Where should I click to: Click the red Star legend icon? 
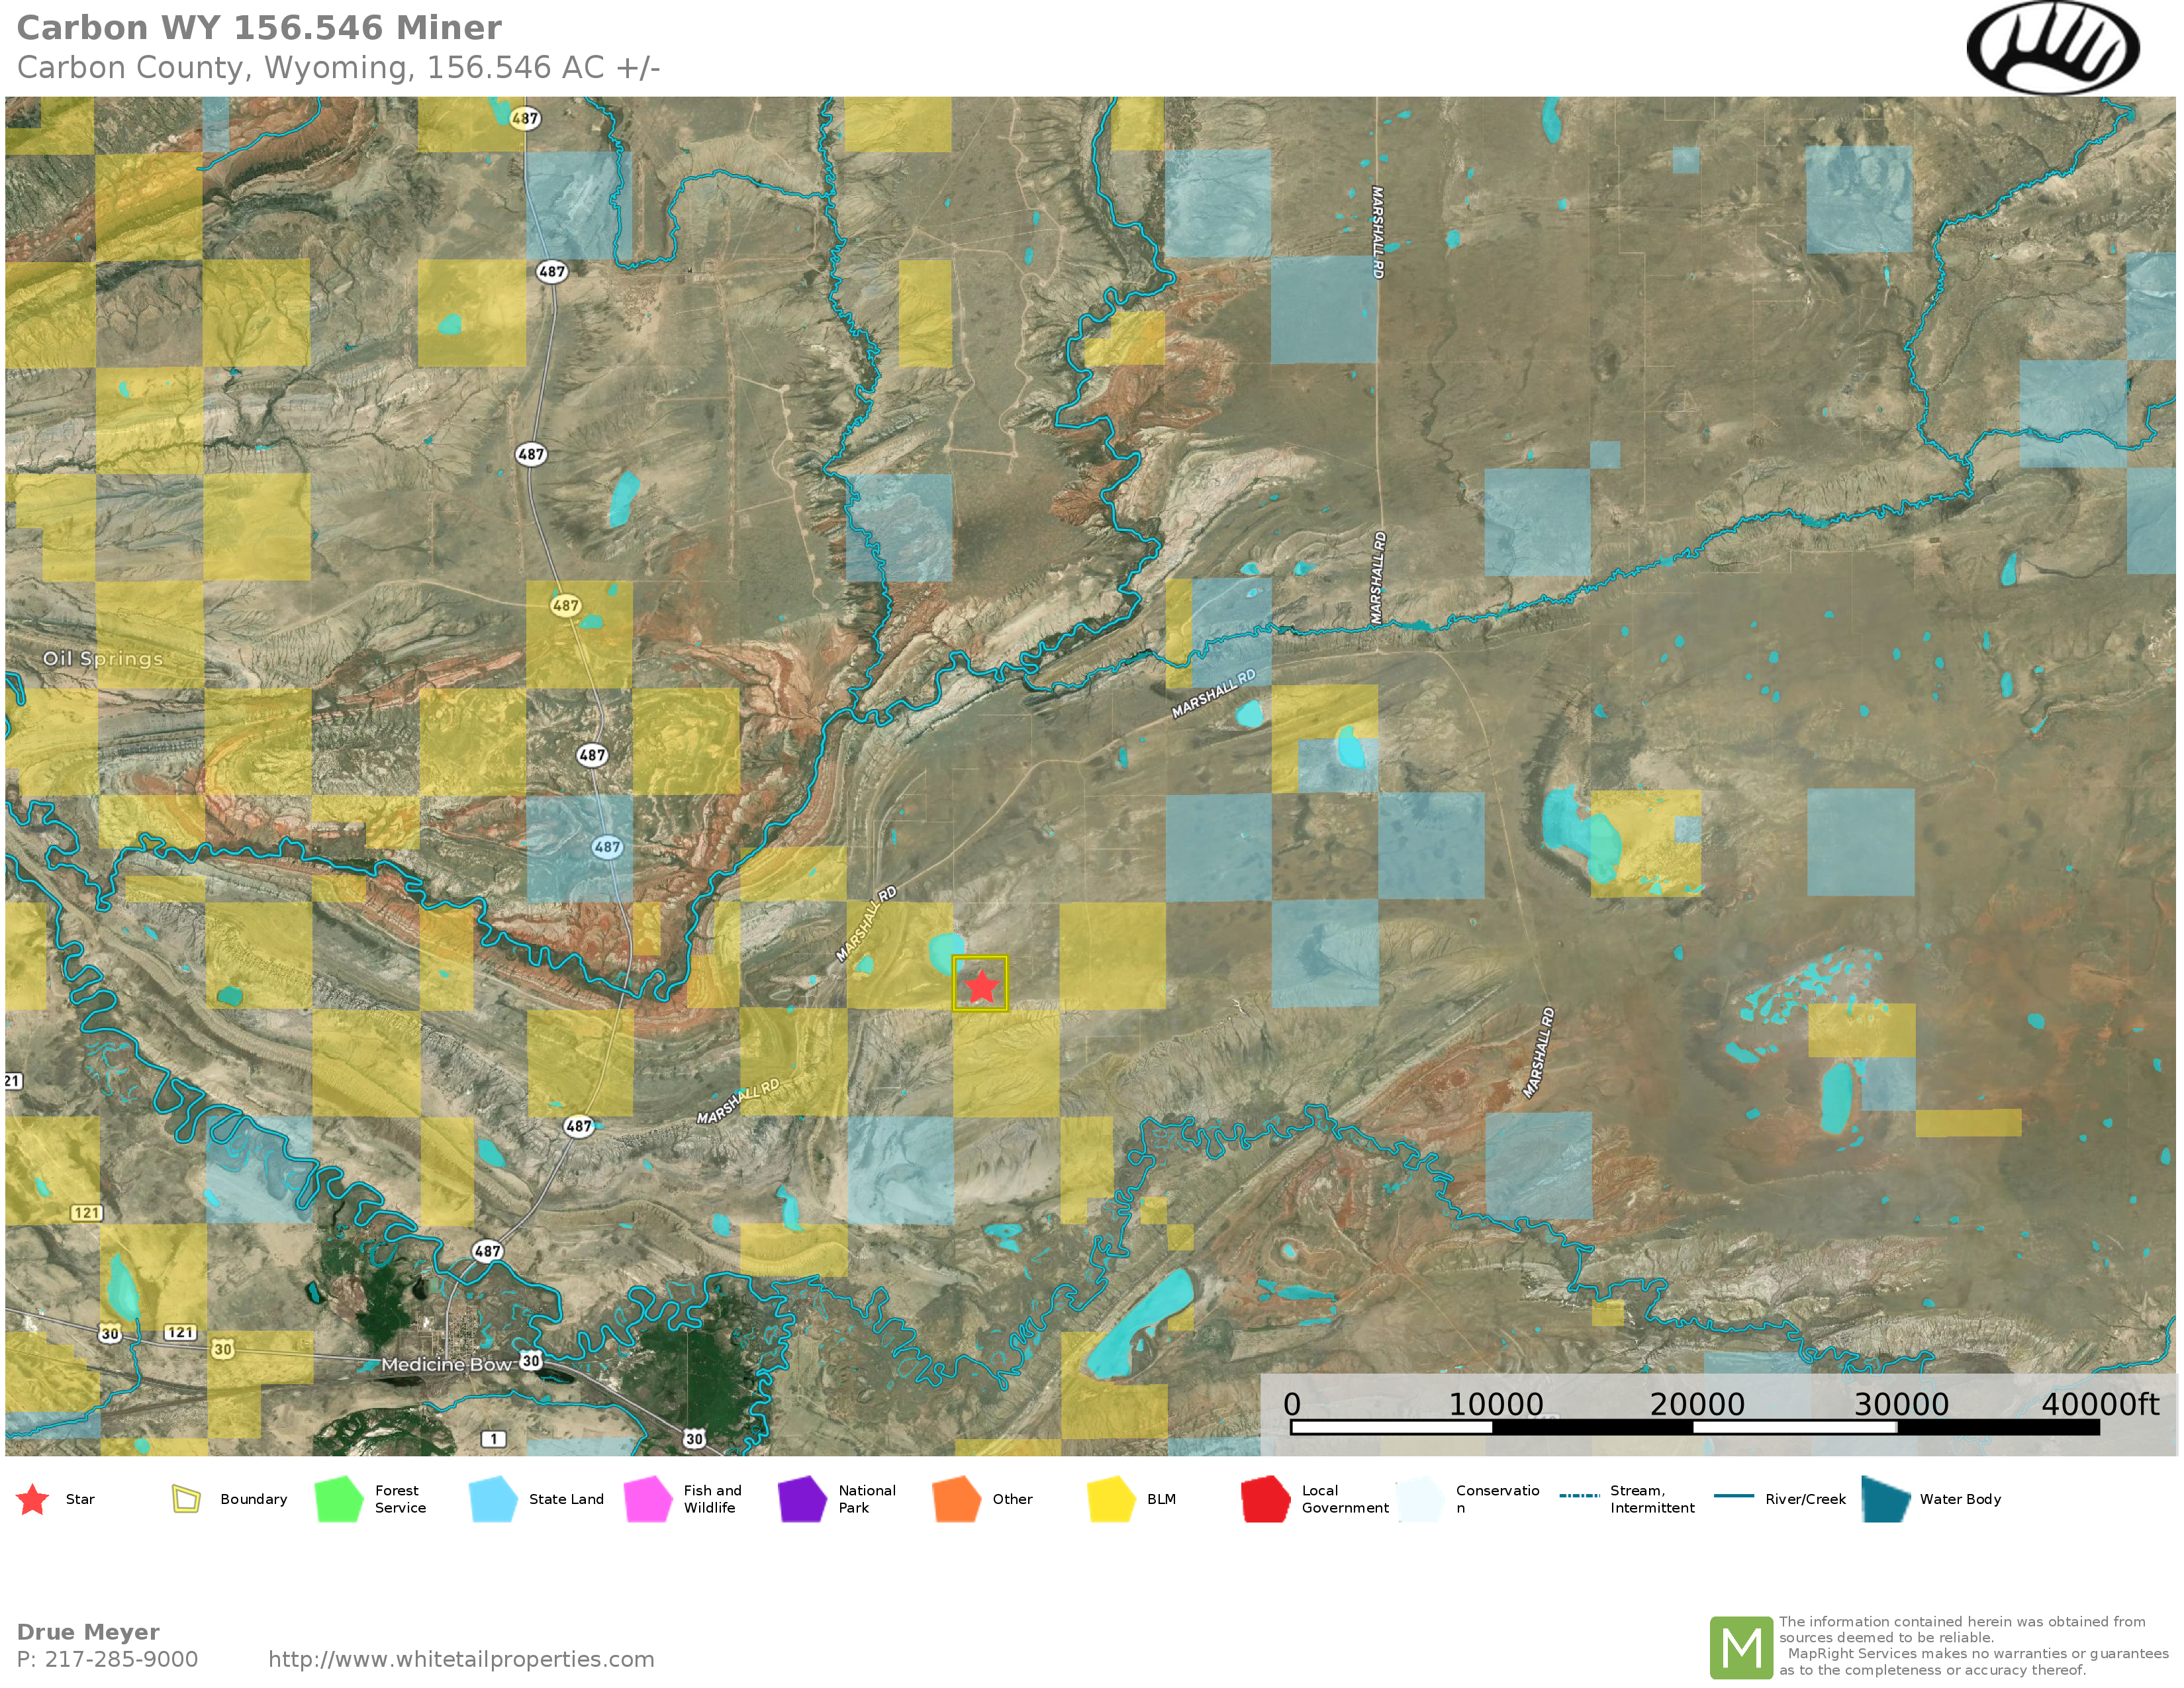(33, 1499)
